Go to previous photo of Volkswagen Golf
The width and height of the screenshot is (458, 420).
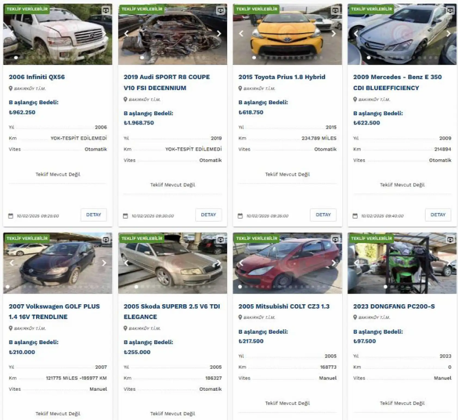pyautogui.click(x=12, y=263)
